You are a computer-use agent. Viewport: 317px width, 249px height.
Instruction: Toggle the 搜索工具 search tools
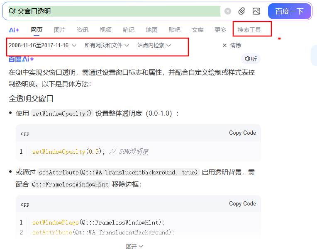249,30
